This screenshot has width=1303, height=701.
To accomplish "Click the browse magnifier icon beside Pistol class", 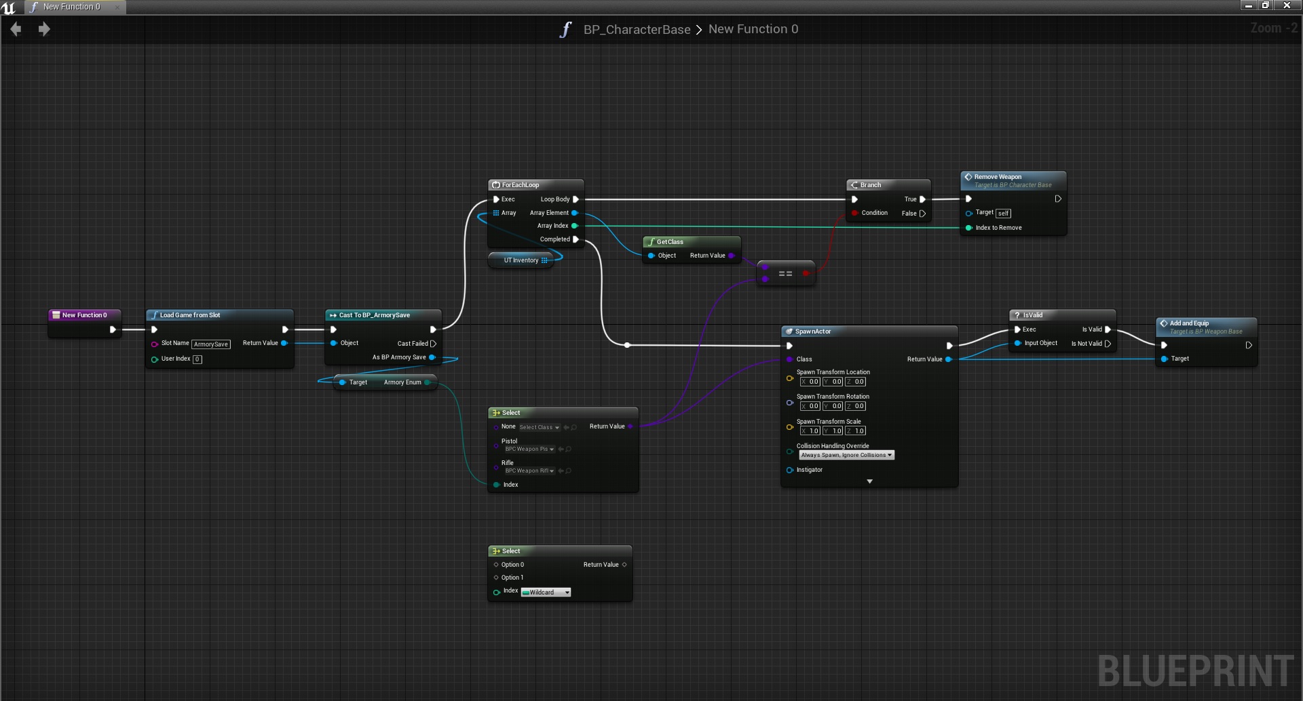I will (569, 449).
